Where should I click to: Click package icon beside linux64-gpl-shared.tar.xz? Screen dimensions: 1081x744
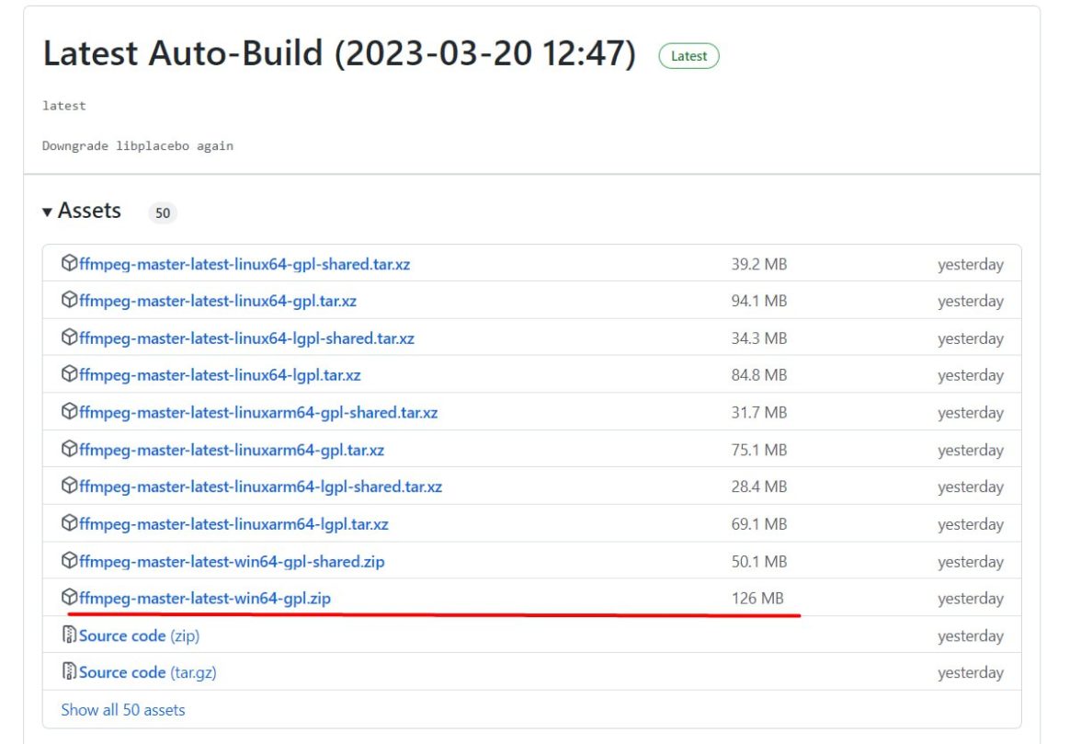click(69, 264)
